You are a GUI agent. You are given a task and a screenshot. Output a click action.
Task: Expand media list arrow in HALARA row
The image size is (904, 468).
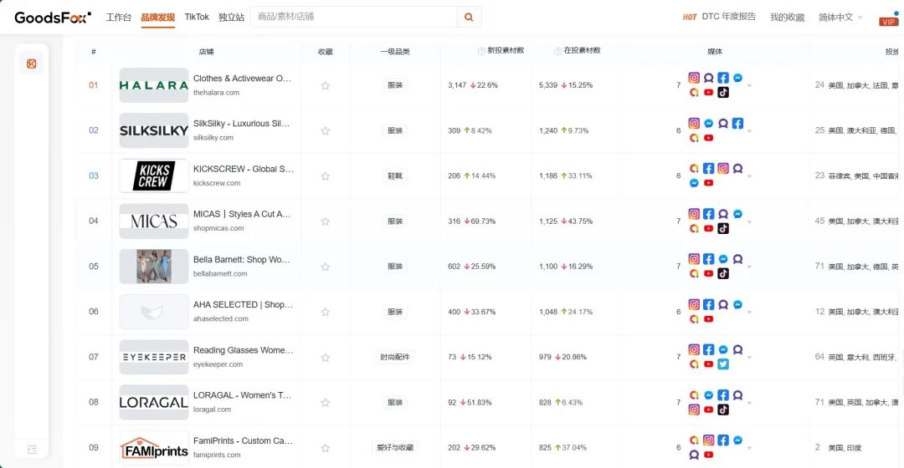749,86
